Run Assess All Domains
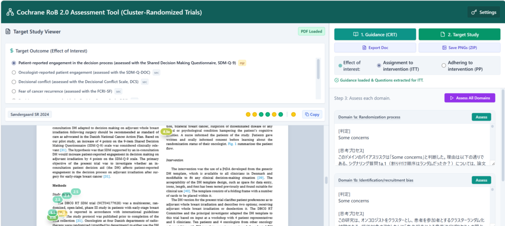 [469, 98]
